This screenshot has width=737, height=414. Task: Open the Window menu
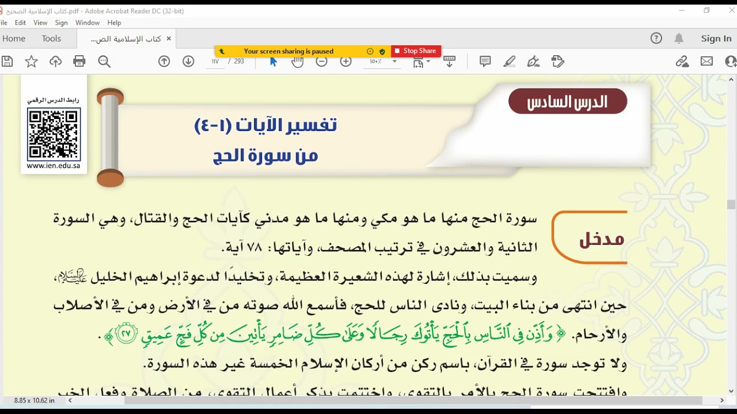[x=88, y=22]
